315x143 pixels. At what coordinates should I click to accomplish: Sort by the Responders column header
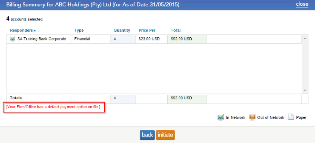21,30
